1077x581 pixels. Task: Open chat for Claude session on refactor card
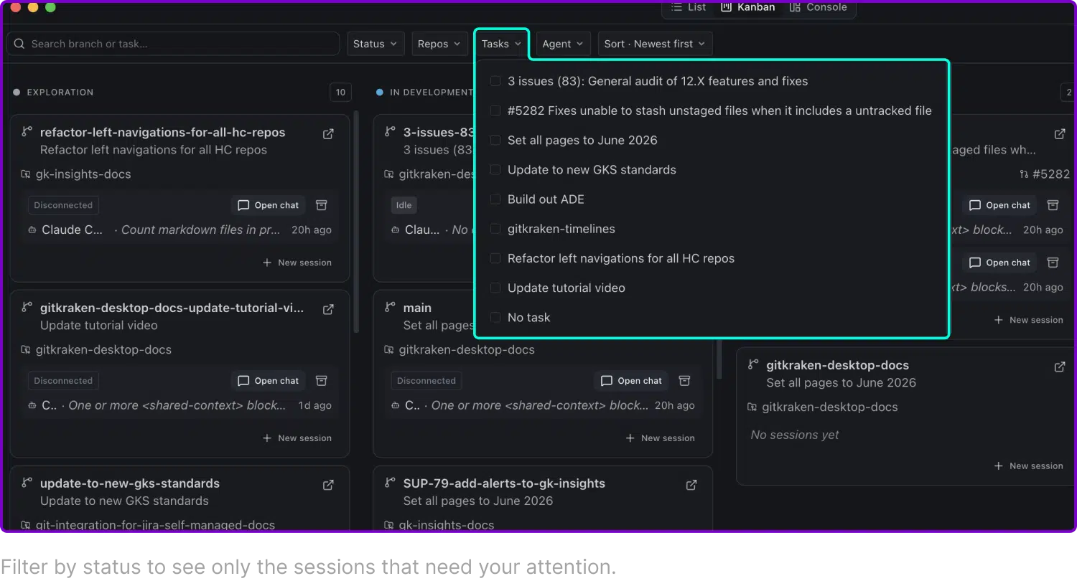[269, 205]
